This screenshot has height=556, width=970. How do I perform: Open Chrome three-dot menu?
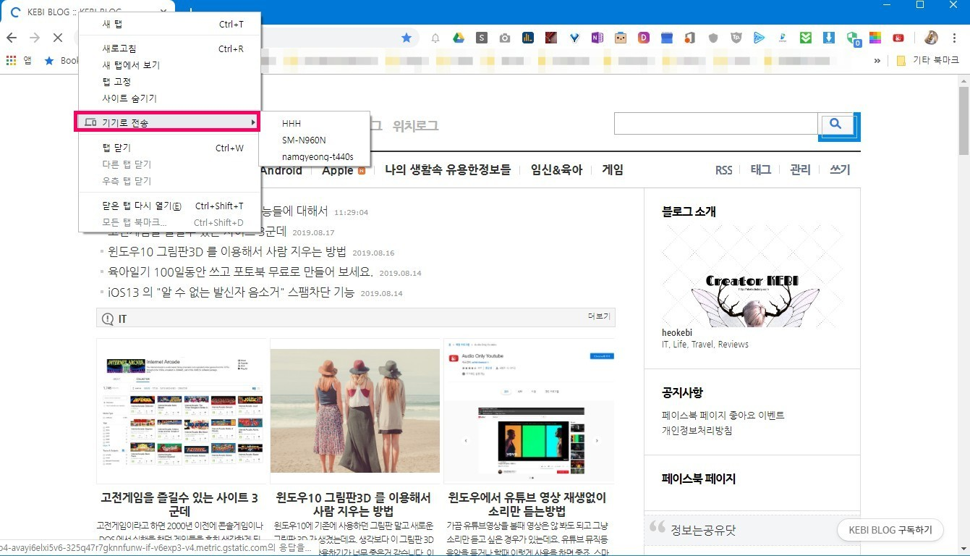tap(955, 38)
